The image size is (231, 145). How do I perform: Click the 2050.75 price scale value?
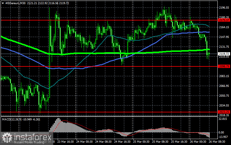pos(224,95)
